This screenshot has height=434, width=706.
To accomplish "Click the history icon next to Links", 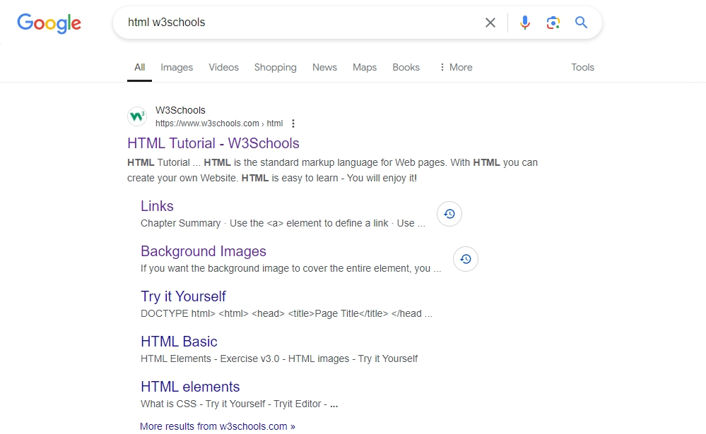I will pos(449,214).
